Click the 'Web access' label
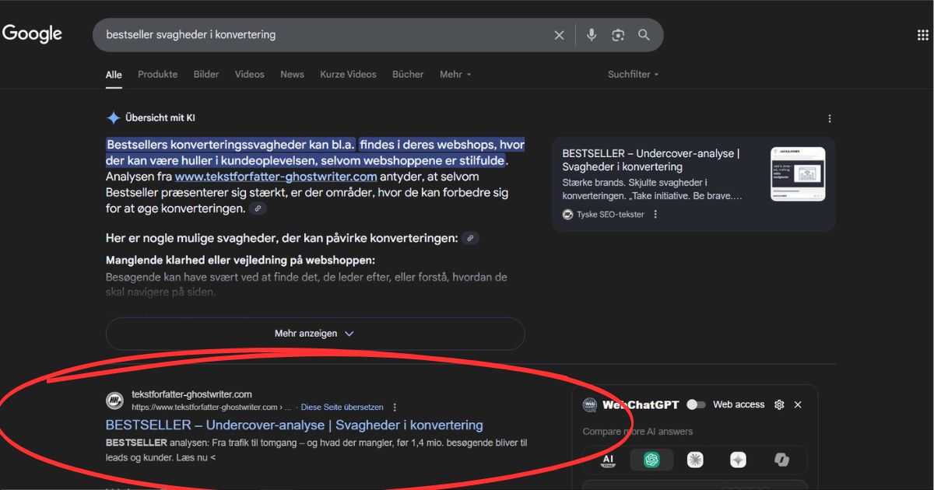Image resolution: width=934 pixels, height=490 pixels. (739, 404)
